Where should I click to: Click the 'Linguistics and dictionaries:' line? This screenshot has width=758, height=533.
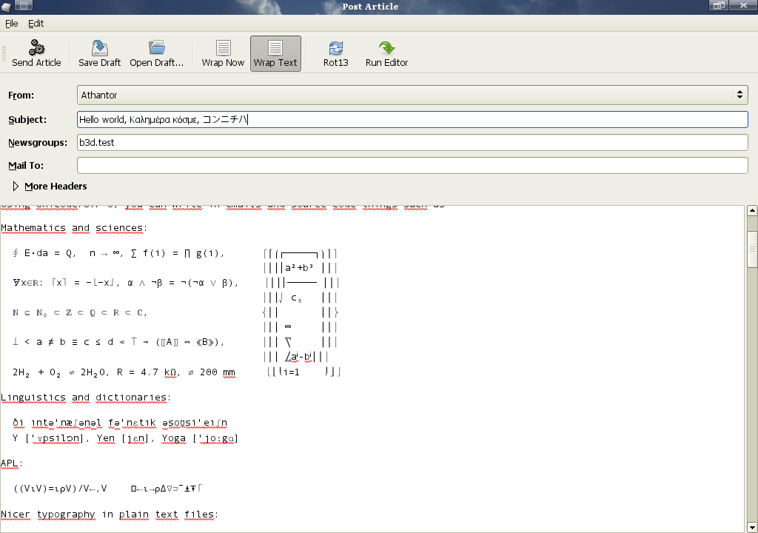pos(86,398)
